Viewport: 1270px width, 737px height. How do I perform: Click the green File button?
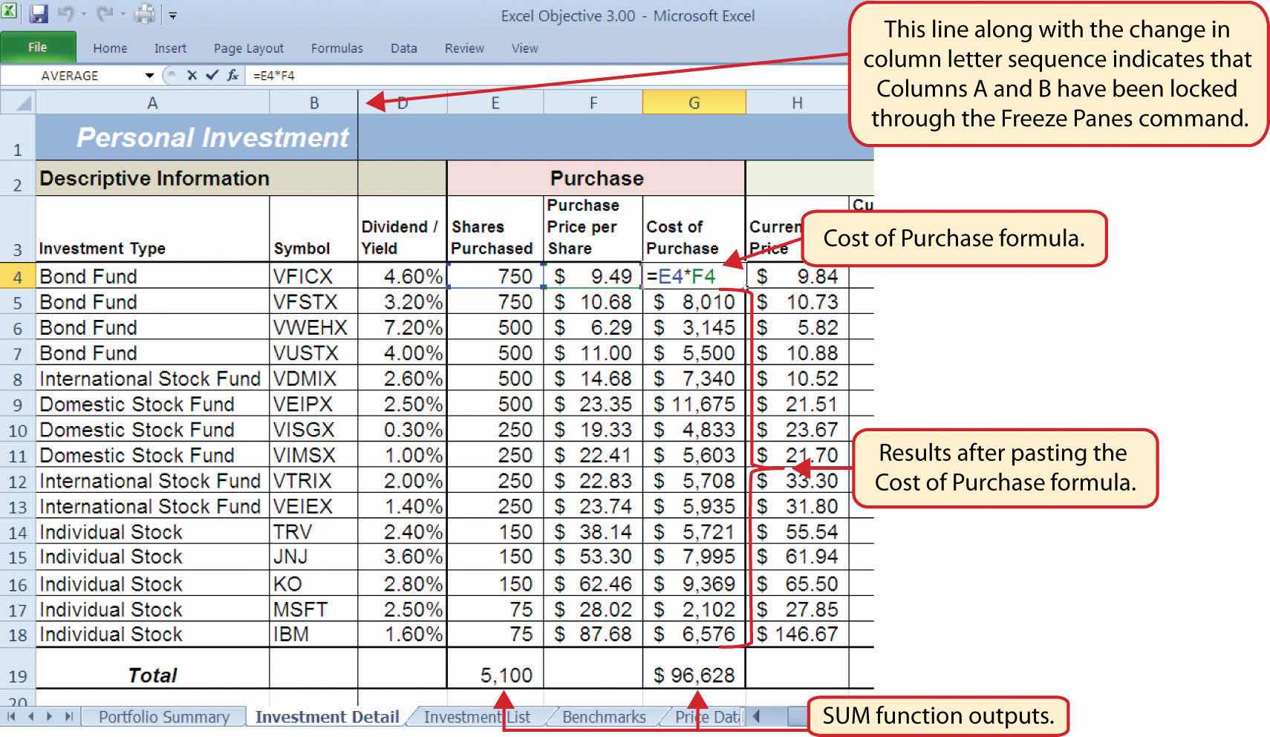[37, 48]
